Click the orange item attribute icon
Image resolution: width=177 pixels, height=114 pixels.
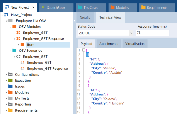point(22,45)
